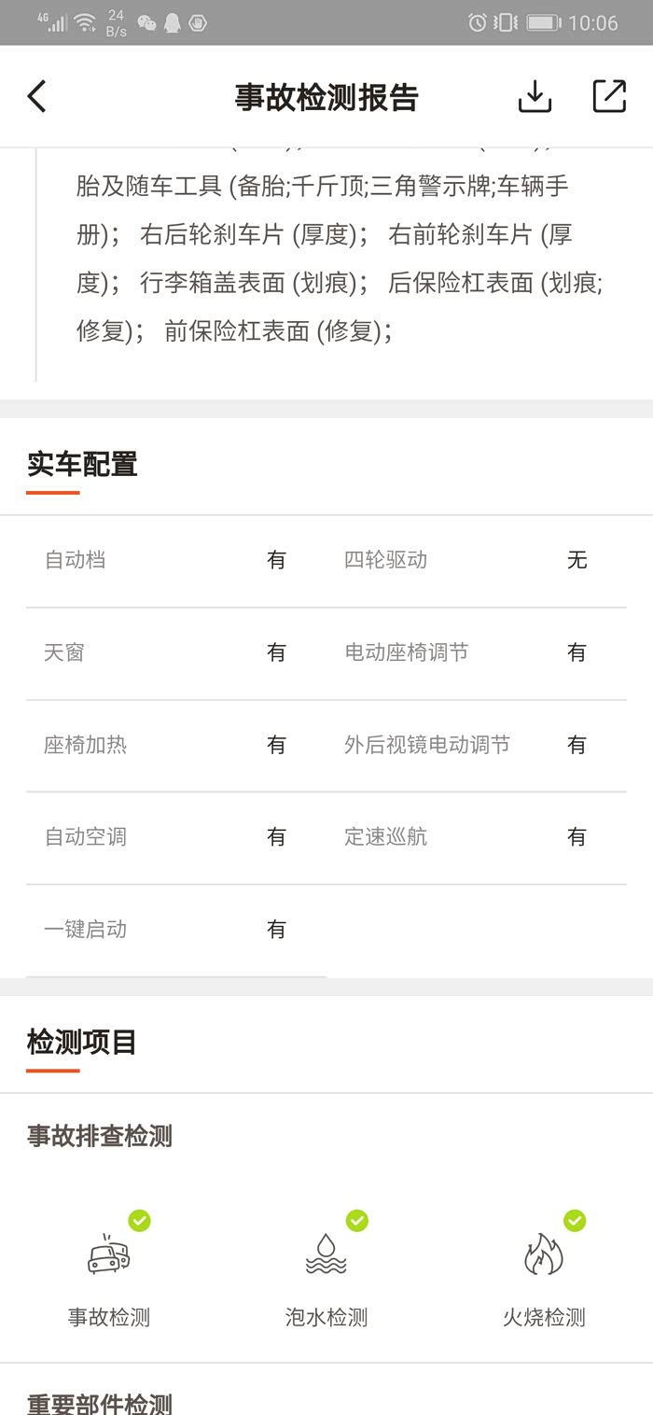
Task: Tap the 四轮驱动 configuration row
Action: (466, 560)
